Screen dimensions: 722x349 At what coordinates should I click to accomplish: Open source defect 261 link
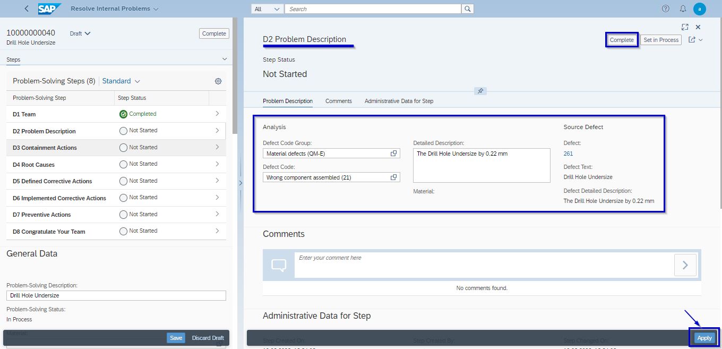568,154
